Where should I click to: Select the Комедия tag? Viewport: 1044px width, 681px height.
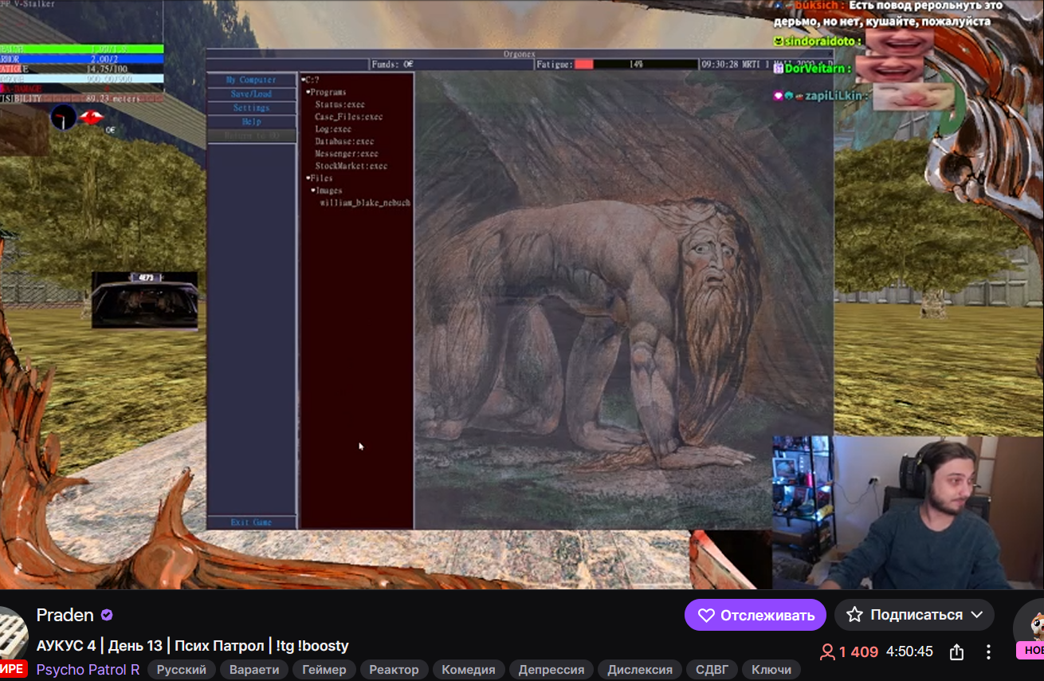pos(469,670)
